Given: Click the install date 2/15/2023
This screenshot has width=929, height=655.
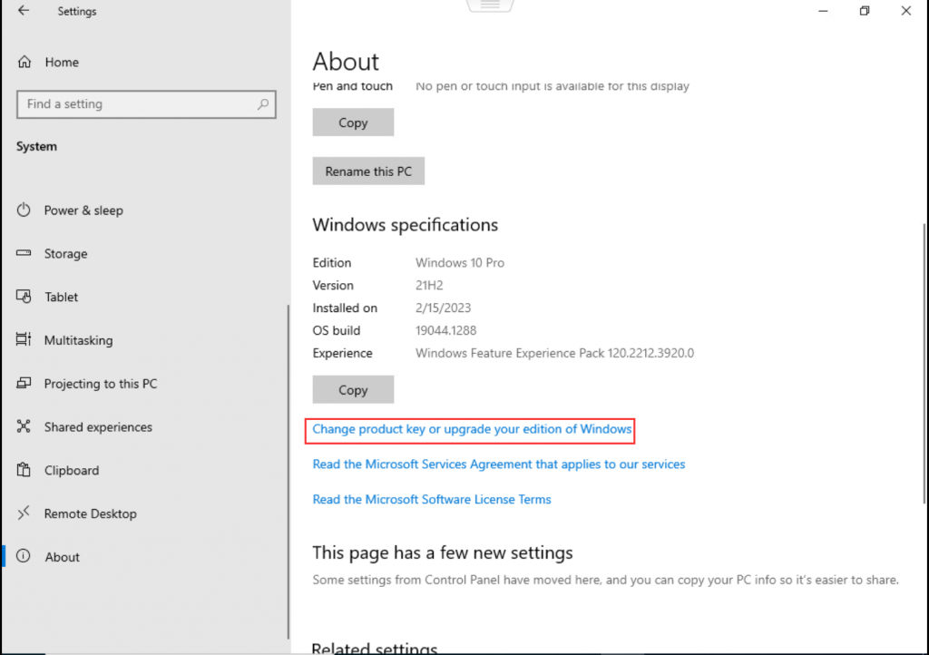Looking at the screenshot, I should pos(443,308).
